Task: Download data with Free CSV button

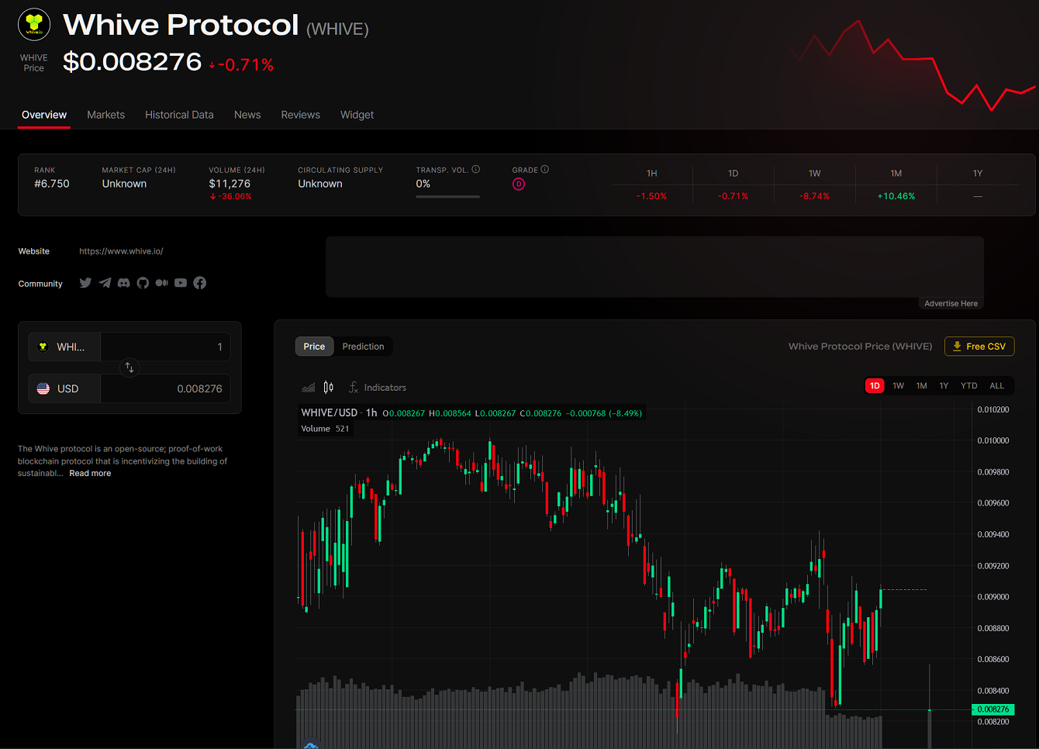Action: coord(979,347)
